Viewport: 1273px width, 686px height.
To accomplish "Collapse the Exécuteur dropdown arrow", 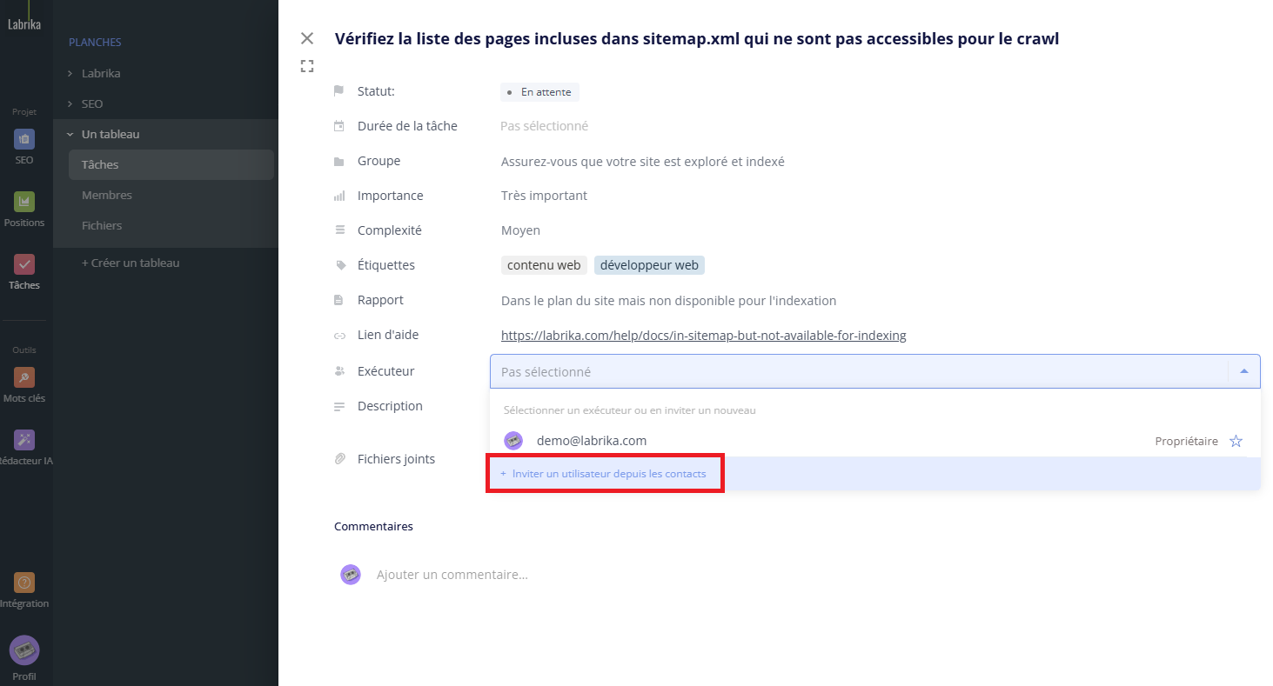I will [1243, 371].
